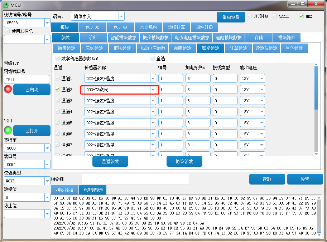327x242 pixels.
Task: Click the green serial port status indicator
Action: (x=8, y=130)
